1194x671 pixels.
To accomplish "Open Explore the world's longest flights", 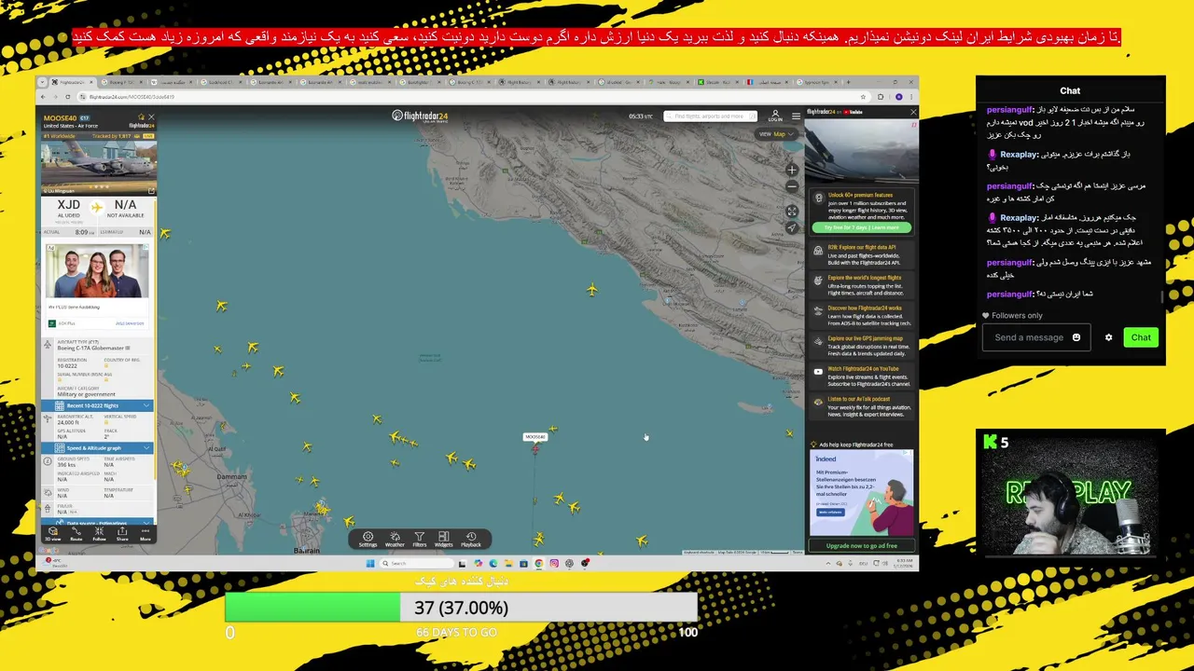I will pyautogui.click(x=861, y=284).
